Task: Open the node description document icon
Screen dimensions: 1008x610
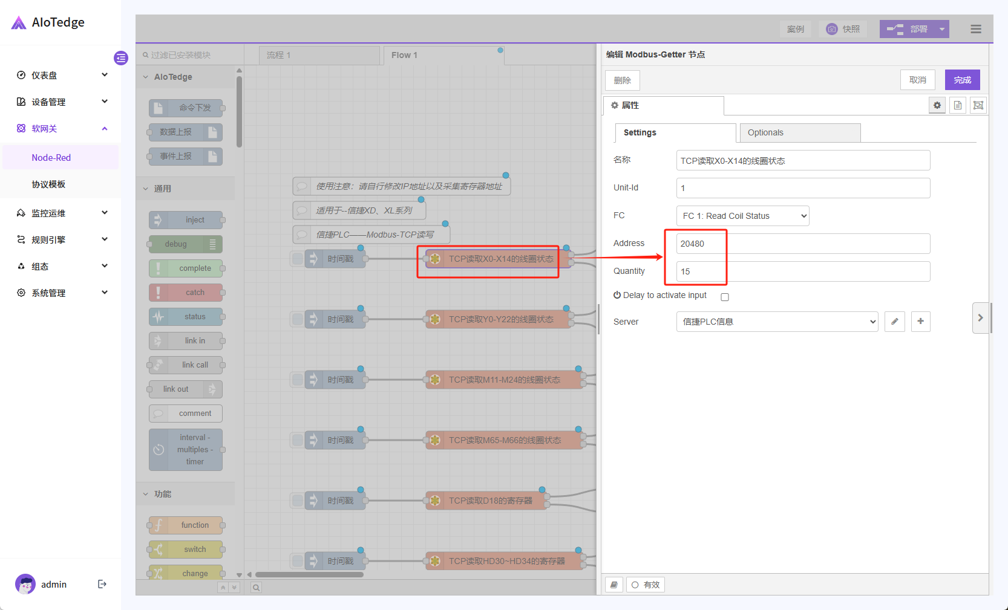Action: [957, 105]
